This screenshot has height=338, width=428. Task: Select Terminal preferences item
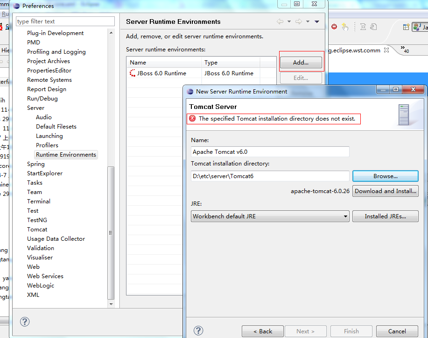(x=38, y=201)
